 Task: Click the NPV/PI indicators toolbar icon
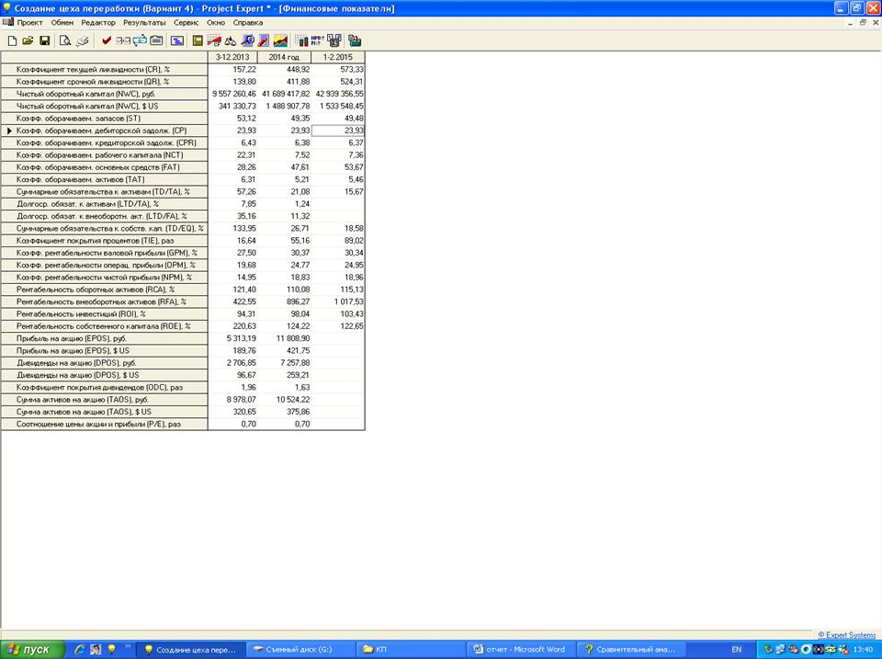tap(315, 40)
